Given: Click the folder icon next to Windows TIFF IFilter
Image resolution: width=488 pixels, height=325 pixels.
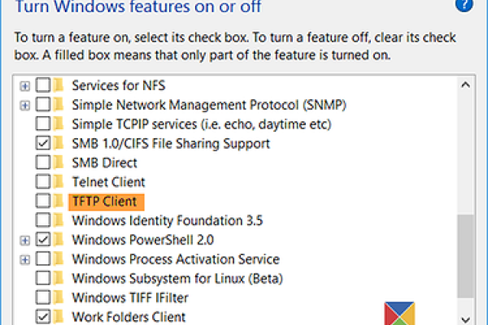Looking at the screenshot, I should click(x=59, y=297).
